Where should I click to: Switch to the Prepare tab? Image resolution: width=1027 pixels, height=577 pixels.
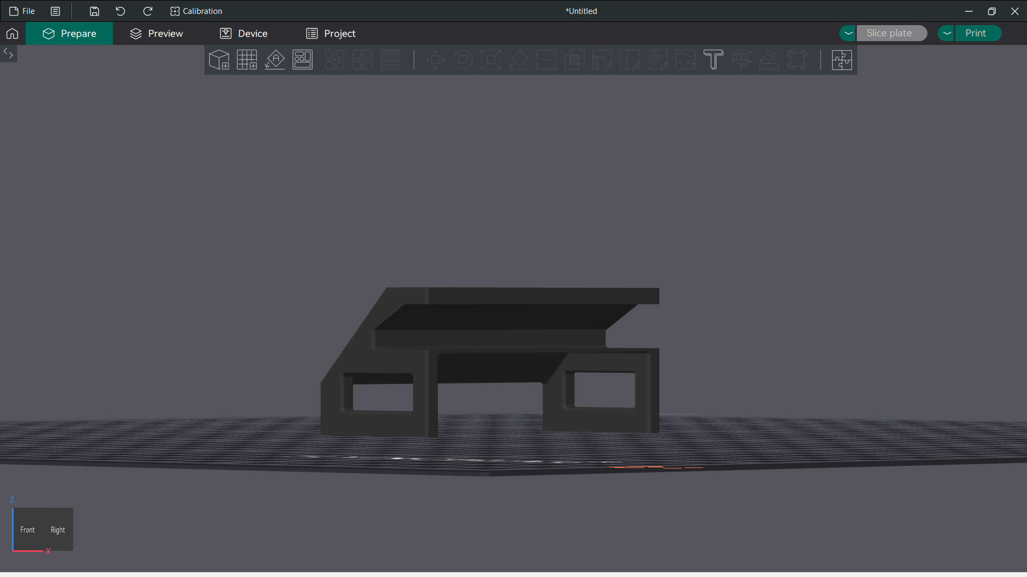70,34
